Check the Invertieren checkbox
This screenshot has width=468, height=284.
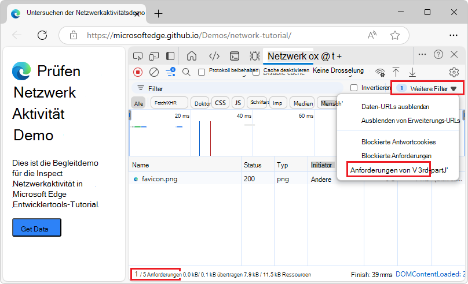point(354,88)
